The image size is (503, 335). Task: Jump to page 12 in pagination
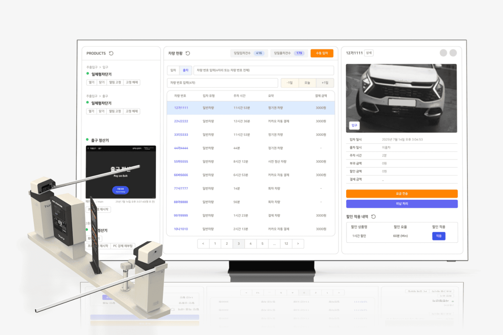click(286, 244)
